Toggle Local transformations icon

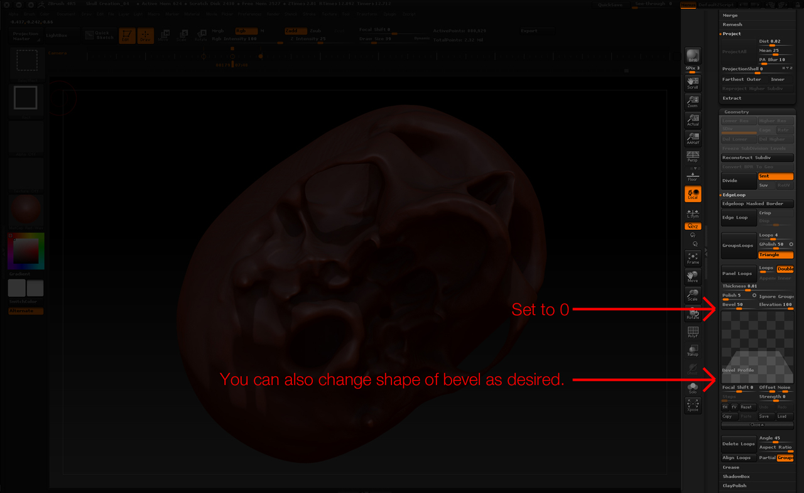[x=693, y=194]
